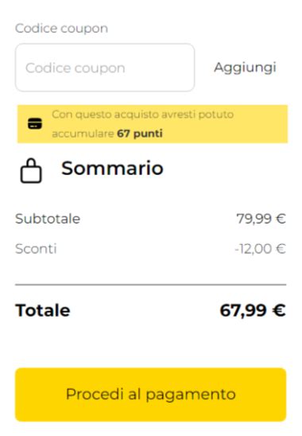
Task: Click the Procedi al pagamento button
Action: pyautogui.click(x=150, y=395)
